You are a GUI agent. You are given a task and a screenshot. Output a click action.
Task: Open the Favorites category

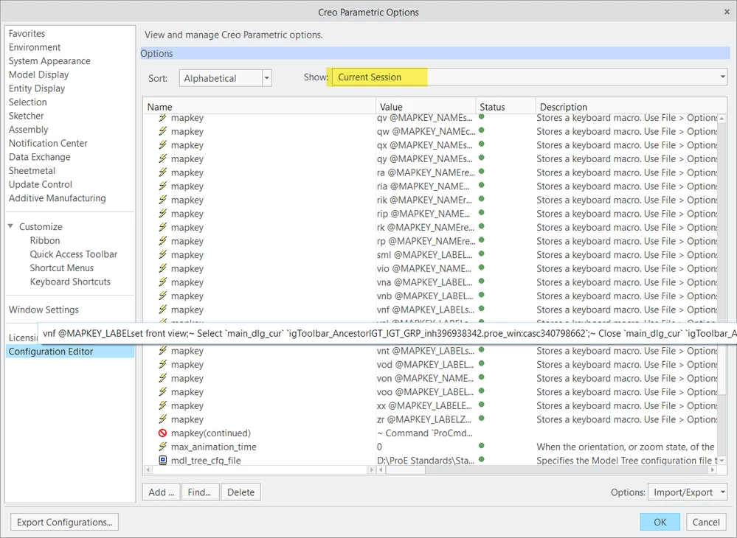(x=27, y=33)
